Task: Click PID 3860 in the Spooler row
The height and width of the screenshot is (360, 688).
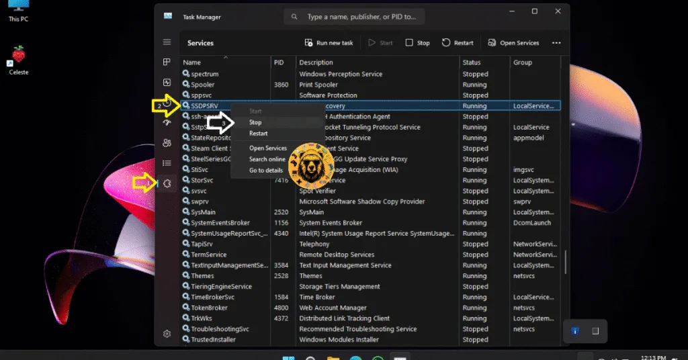Action: (x=282, y=85)
